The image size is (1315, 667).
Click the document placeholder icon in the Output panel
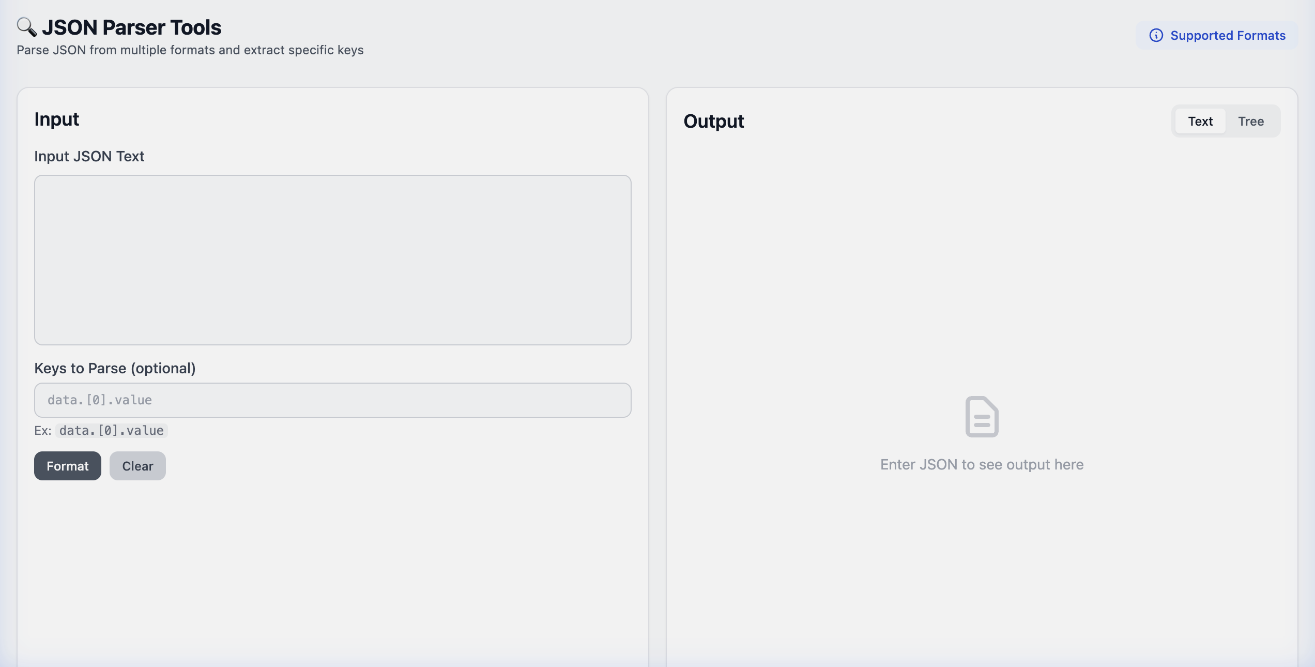[982, 416]
